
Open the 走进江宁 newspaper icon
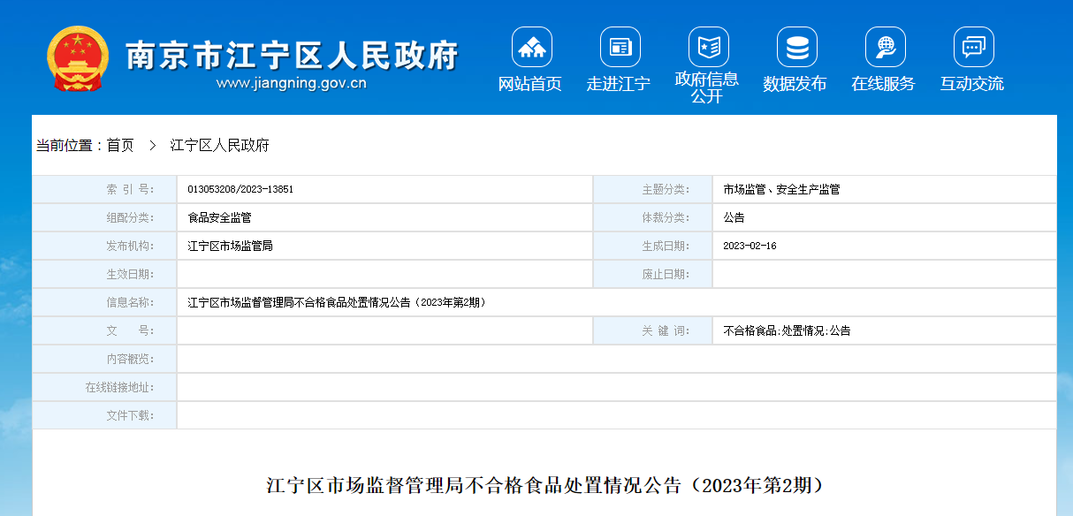[620, 47]
